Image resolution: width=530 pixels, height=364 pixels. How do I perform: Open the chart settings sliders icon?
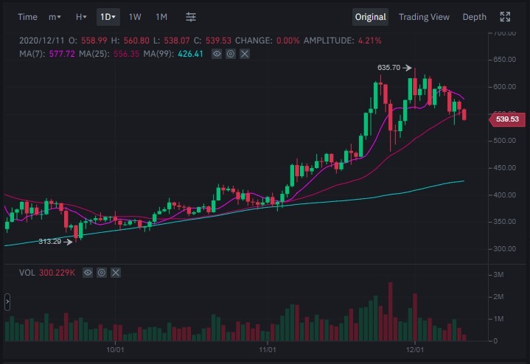pyautogui.click(x=191, y=17)
